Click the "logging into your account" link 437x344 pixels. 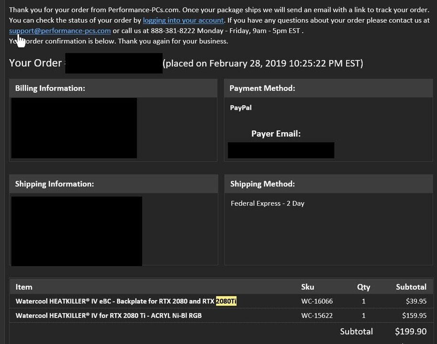[x=183, y=20]
